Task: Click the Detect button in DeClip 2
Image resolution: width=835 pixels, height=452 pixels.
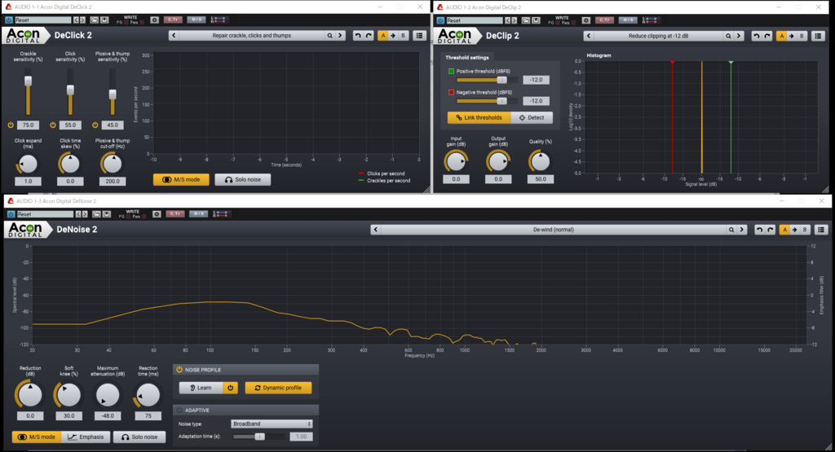Action: coord(532,117)
